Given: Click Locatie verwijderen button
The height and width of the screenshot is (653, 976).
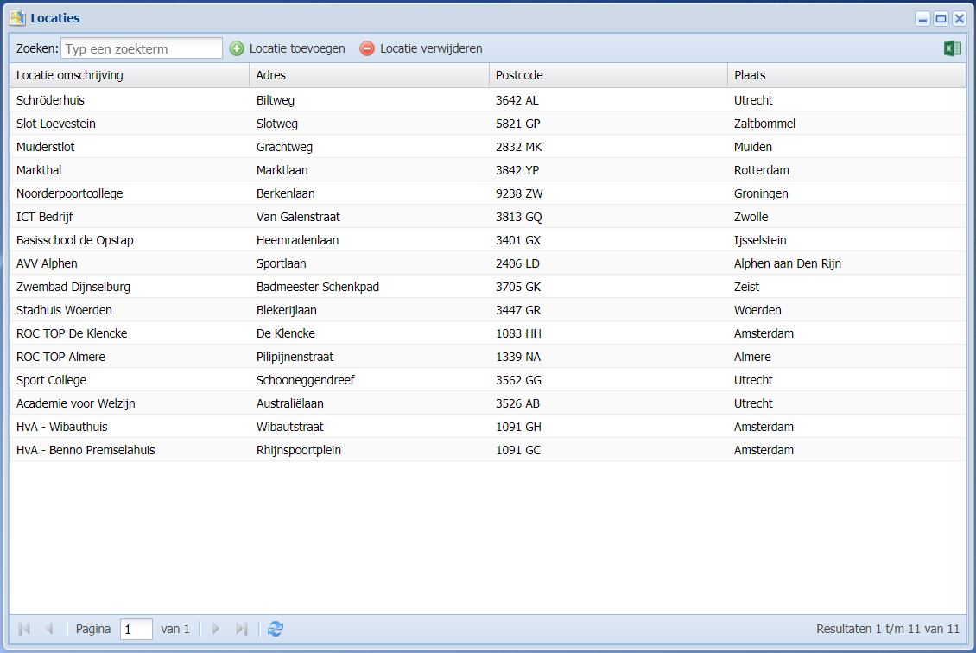Looking at the screenshot, I should pyautogui.click(x=421, y=48).
